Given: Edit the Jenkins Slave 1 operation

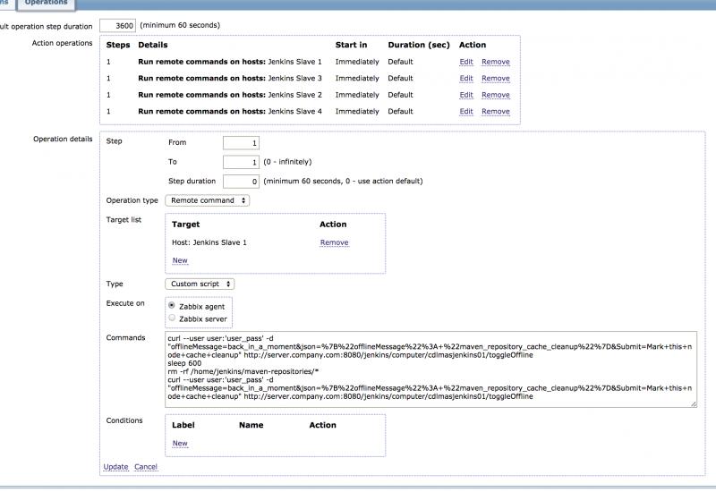Looking at the screenshot, I should click(465, 62).
